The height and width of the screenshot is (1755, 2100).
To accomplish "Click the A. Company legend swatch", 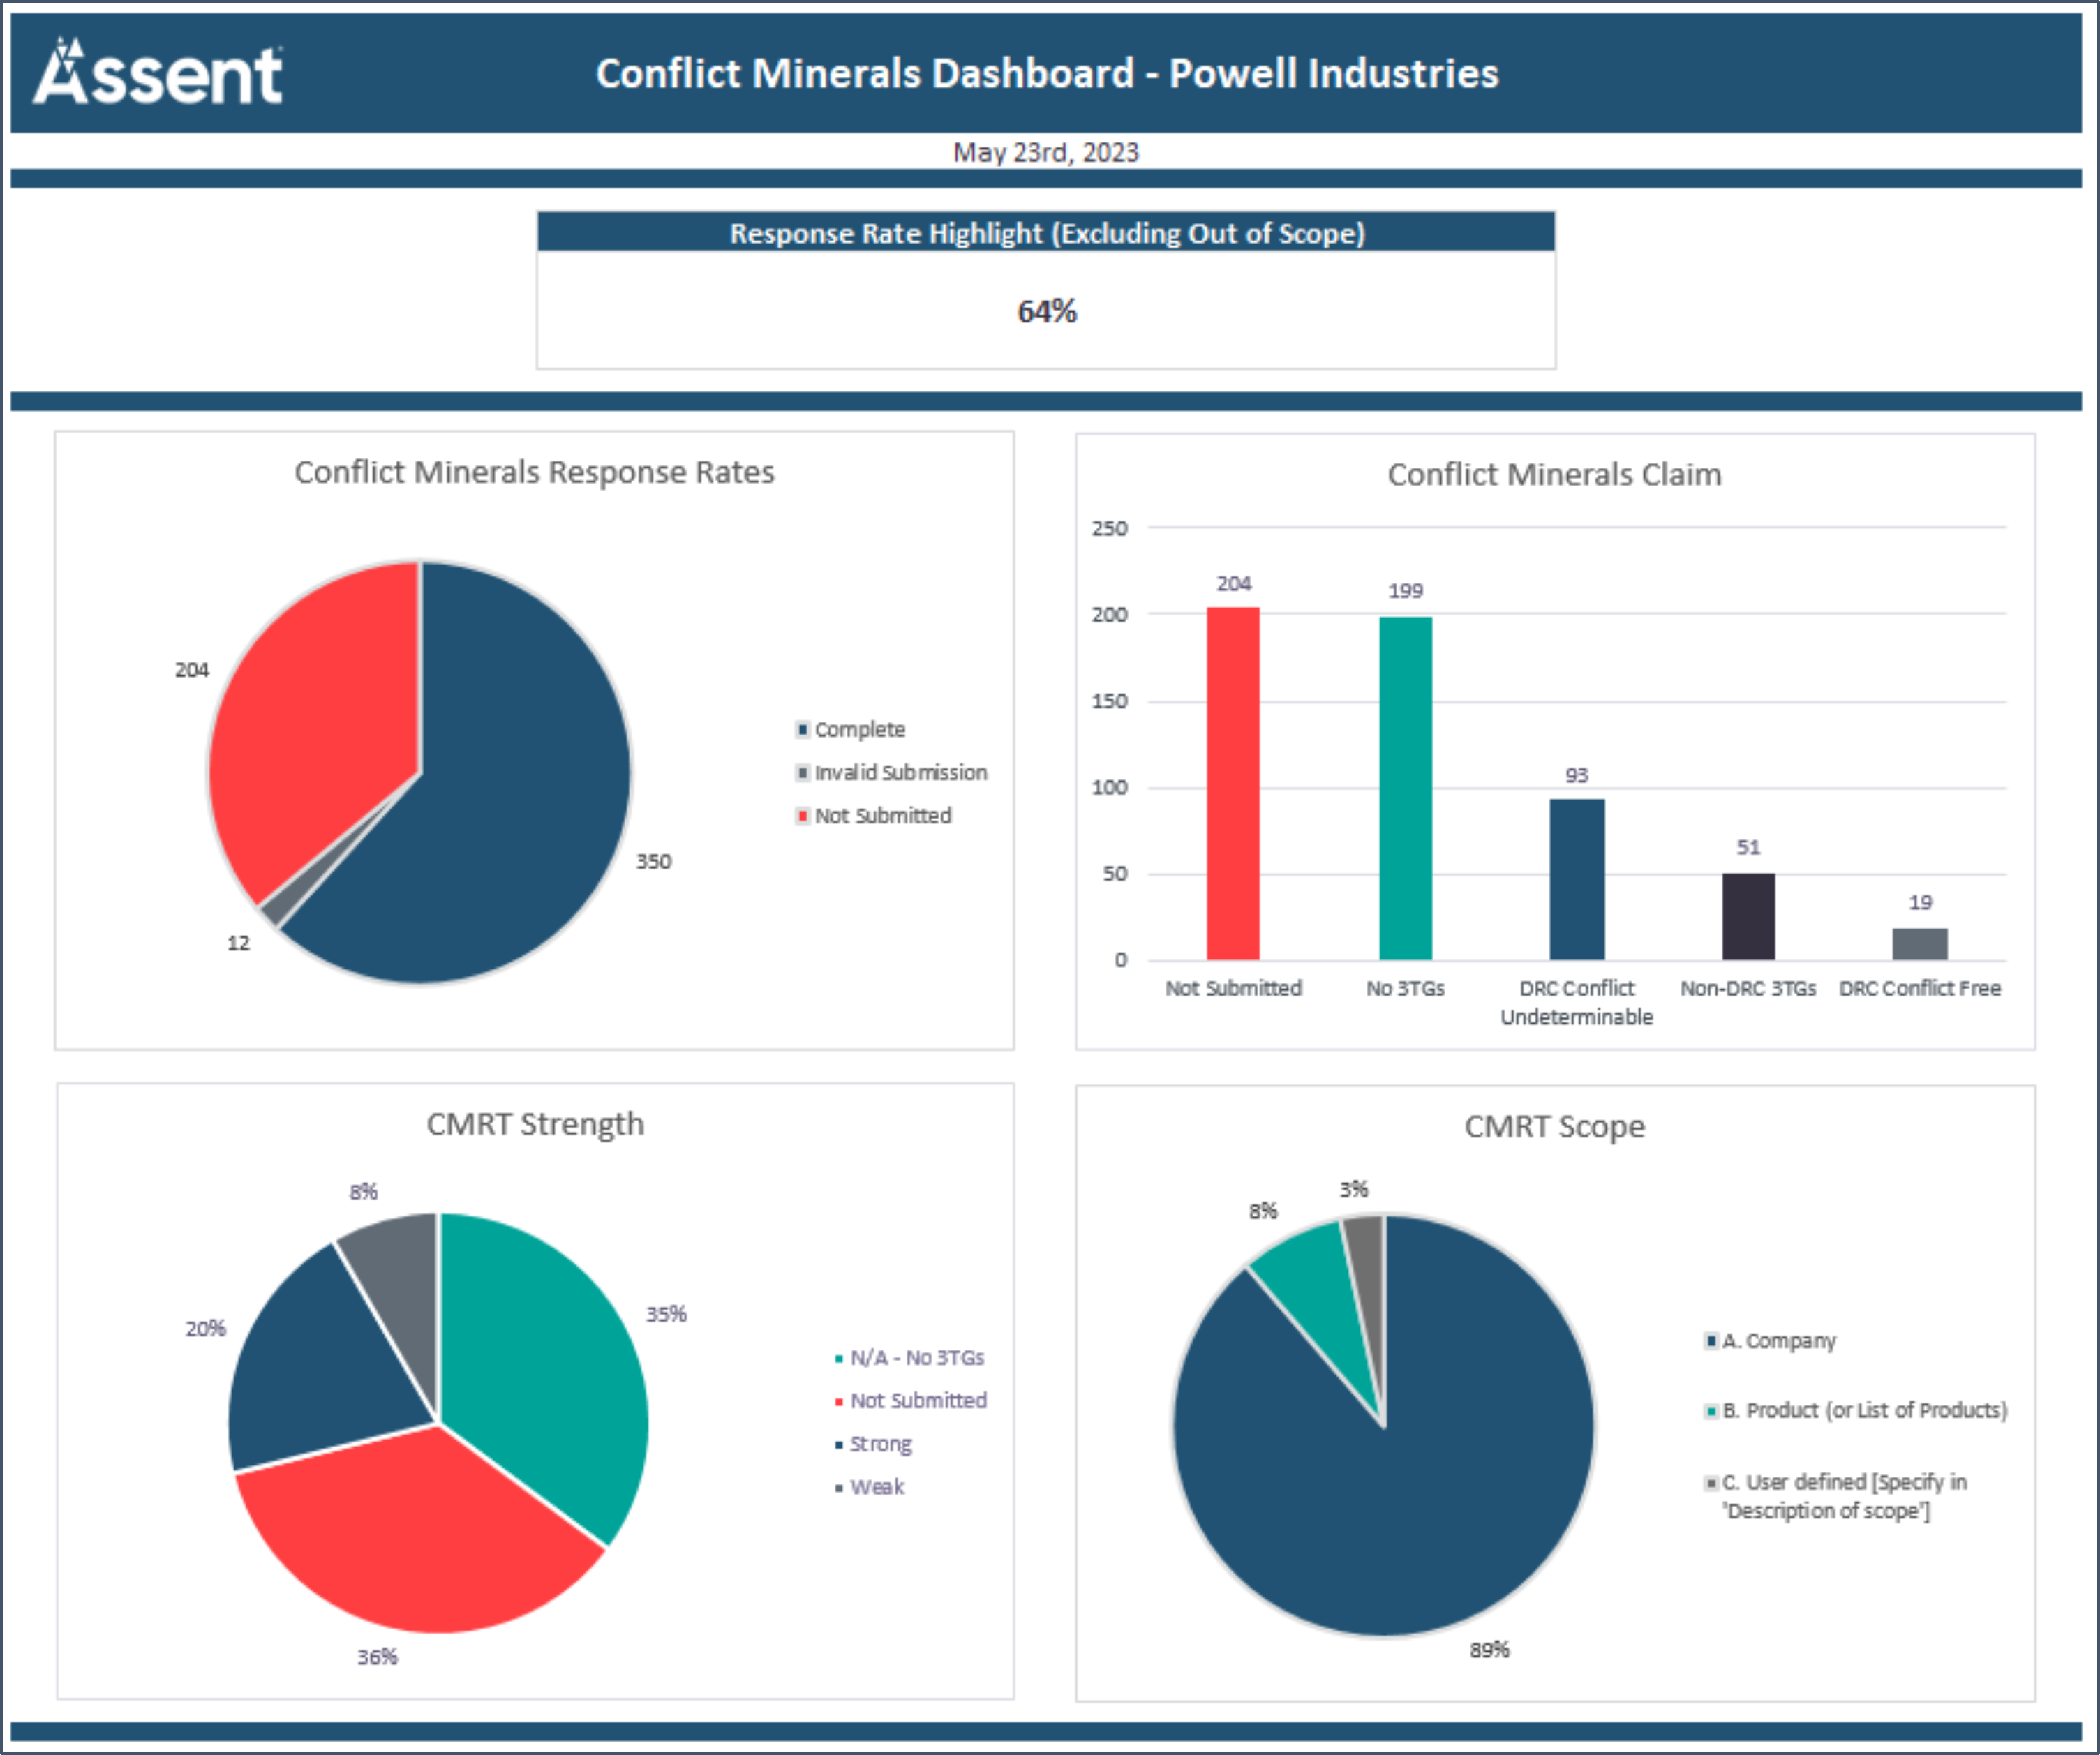I will coord(1711,1340).
